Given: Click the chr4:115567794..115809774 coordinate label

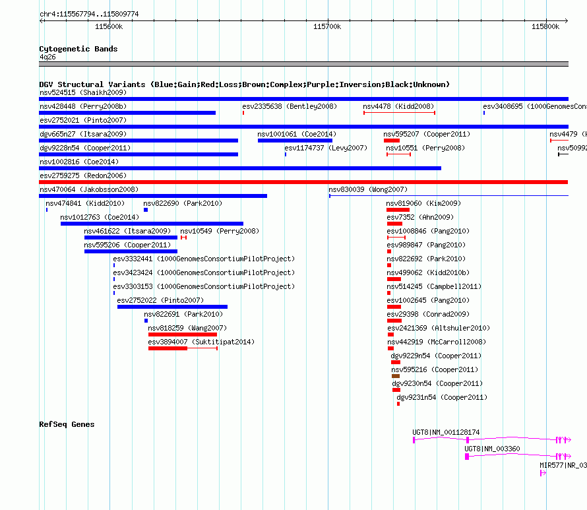Looking at the screenshot, I should click(89, 14).
